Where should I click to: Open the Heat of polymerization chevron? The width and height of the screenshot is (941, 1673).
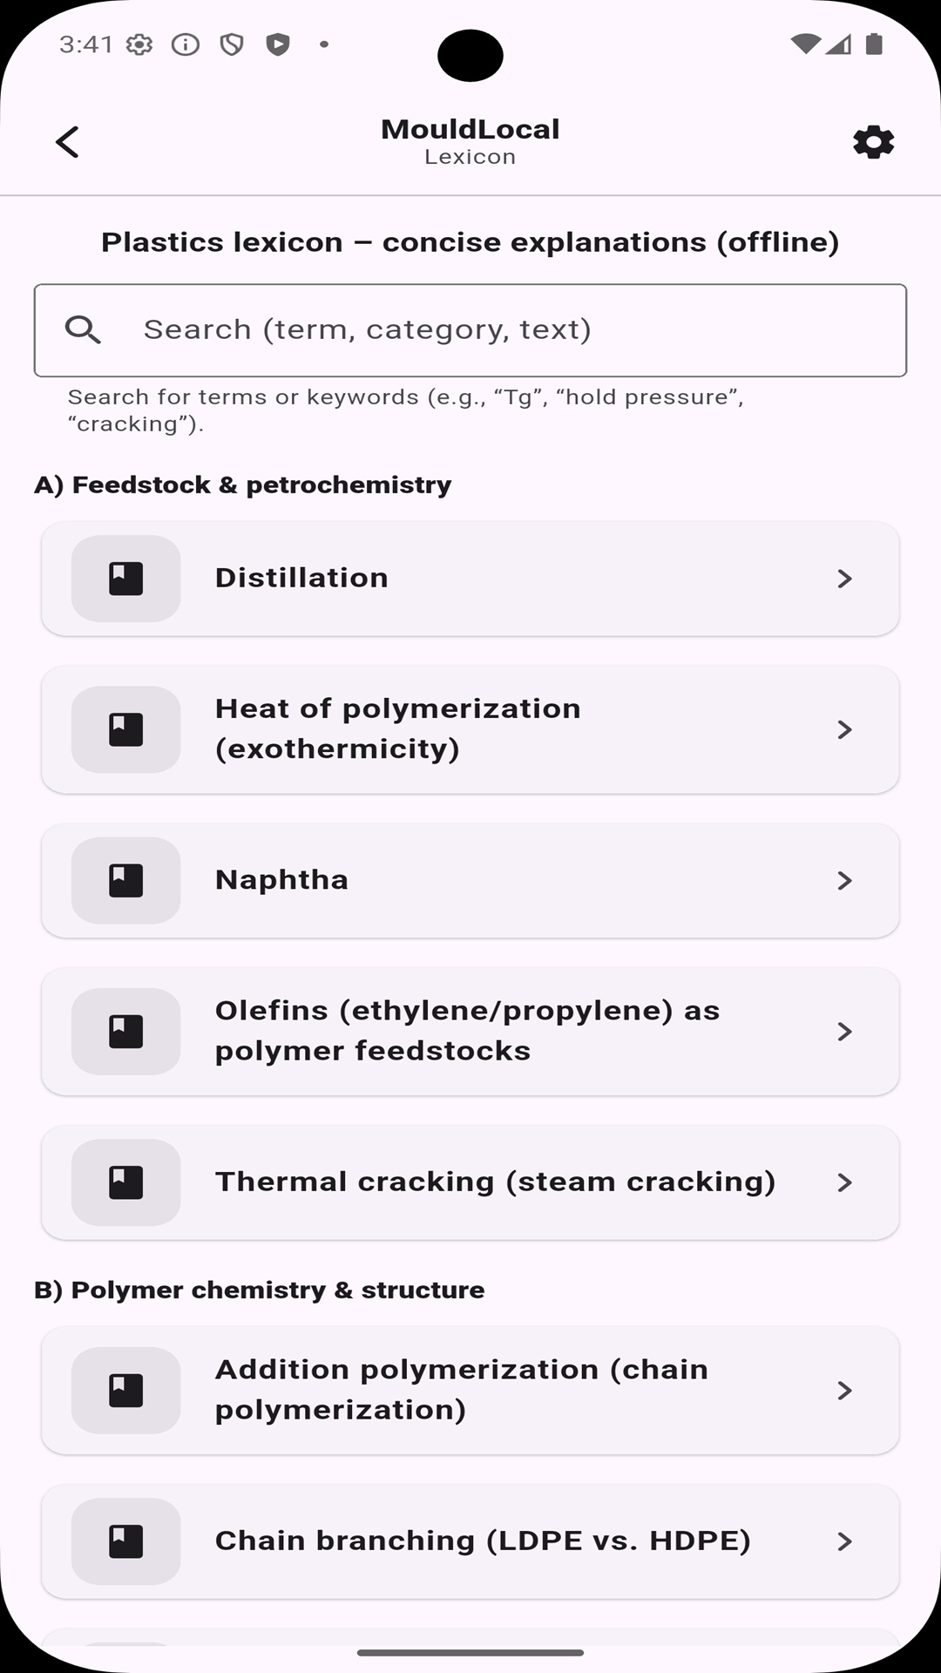tap(843, 729)
